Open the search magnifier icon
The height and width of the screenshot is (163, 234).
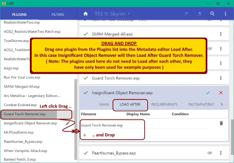212,14
